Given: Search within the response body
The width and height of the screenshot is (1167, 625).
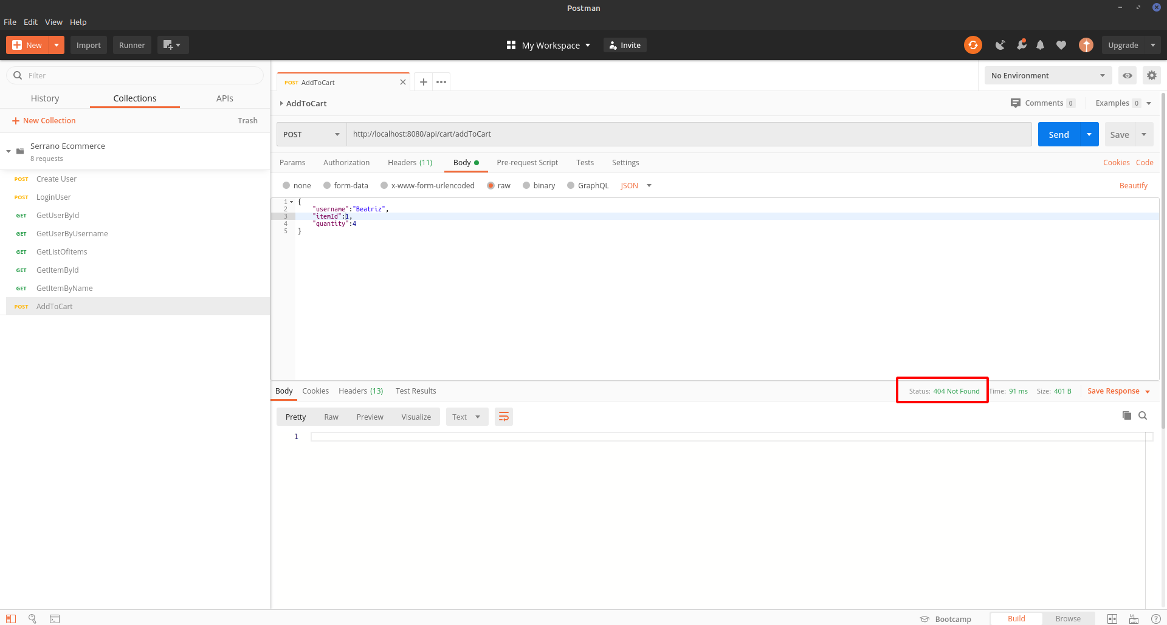Looking at the screenshot, I should [x=1143, y=415].
